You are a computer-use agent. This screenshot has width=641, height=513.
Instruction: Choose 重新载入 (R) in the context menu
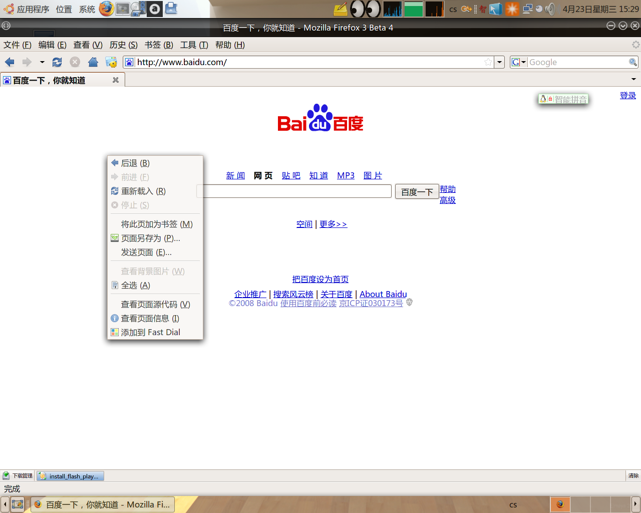pos(155,191)
